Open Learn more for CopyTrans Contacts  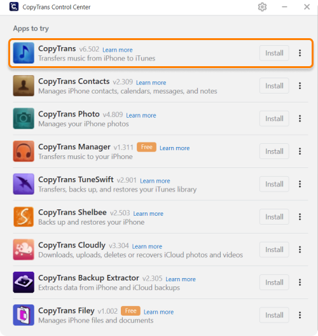point(151,83)
